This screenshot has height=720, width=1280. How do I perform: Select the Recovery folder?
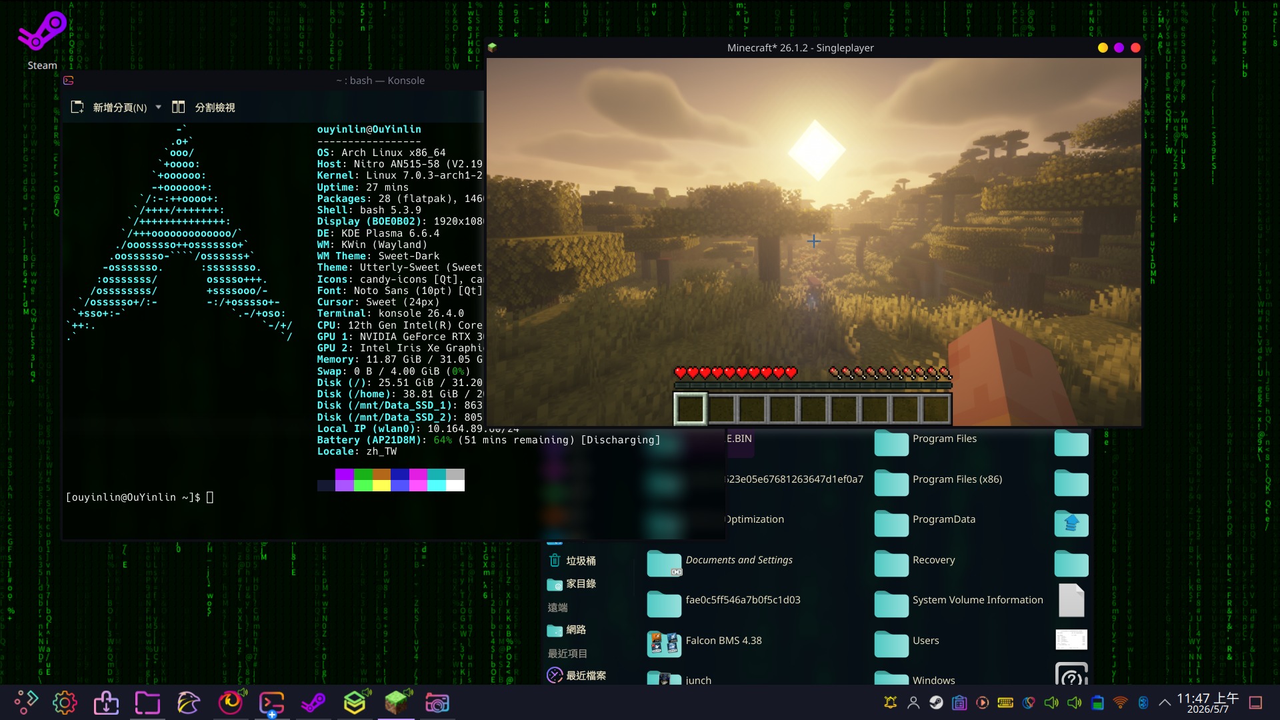tap(915, 563)
